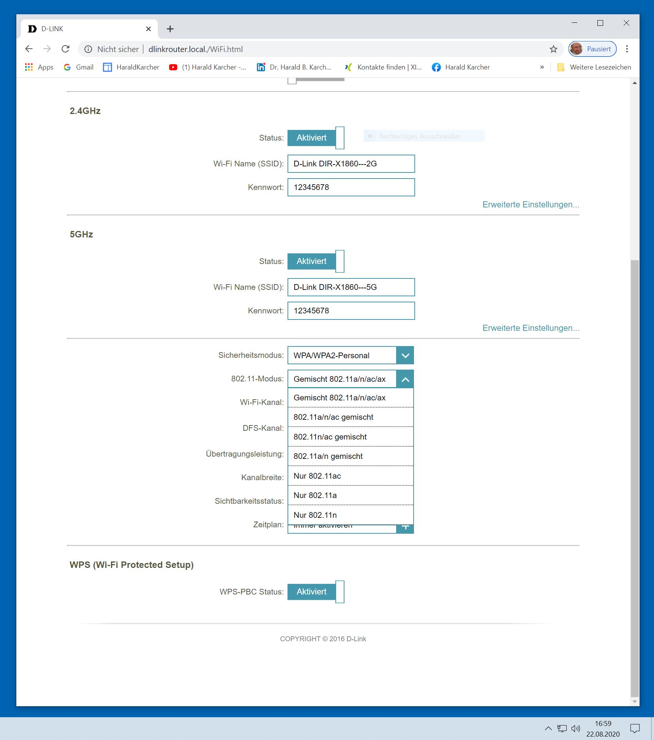Click the 2.4GHz Wi-Fi Name field

point(351,164)
